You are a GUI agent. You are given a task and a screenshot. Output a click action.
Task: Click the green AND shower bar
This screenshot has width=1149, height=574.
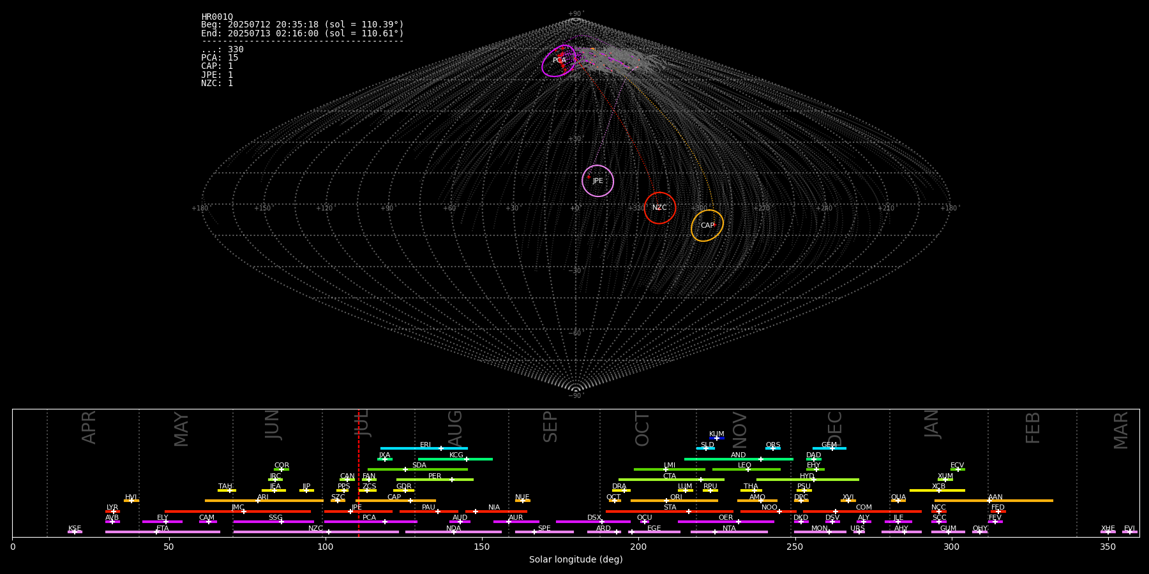point(739,459)
